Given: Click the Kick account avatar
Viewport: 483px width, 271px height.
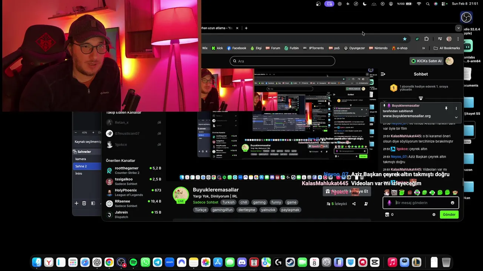Looking at the screenshot, I should pos(449,61).
